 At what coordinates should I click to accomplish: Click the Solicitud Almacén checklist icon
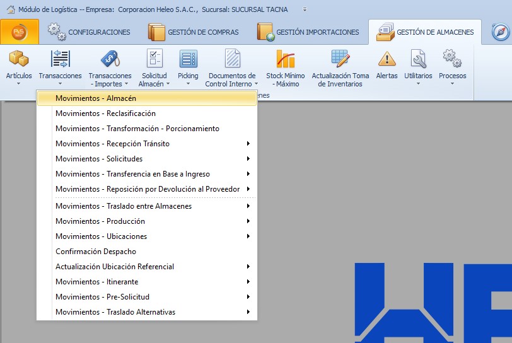pyautogui.click(x=154, y=59)
